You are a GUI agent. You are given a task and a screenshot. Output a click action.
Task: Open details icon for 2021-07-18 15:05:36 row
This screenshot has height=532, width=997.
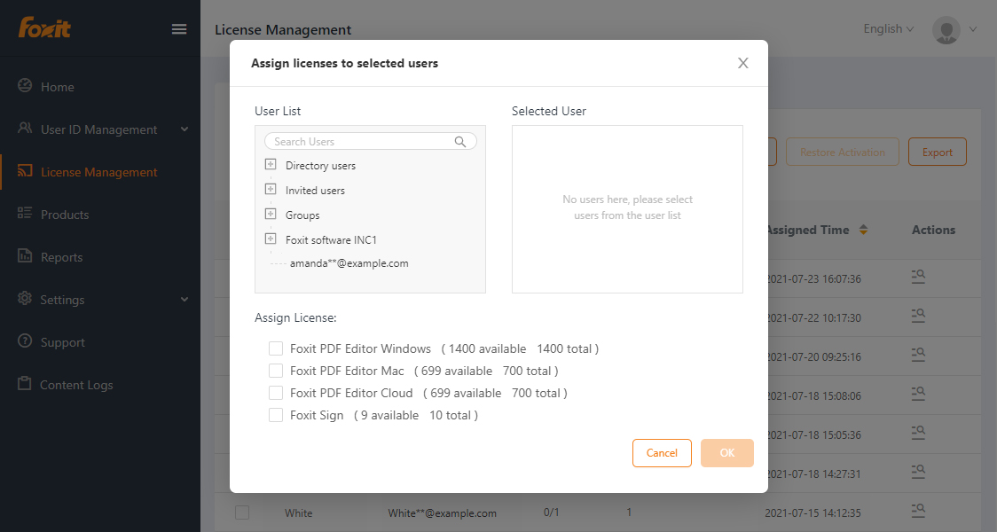pos(918,434)
